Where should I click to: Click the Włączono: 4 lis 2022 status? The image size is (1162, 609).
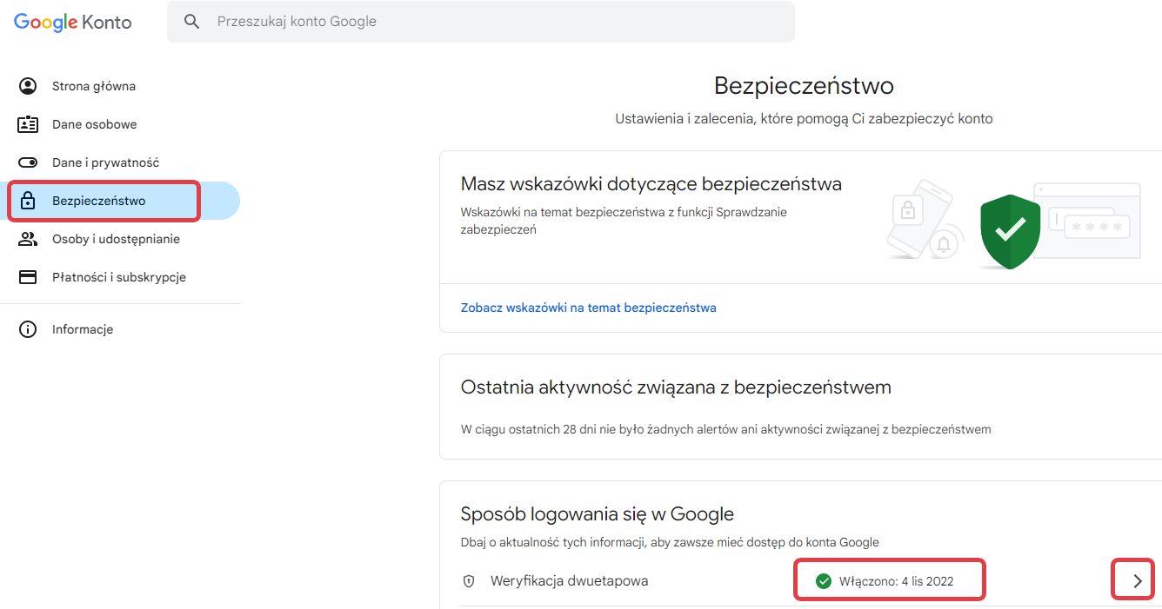pos(897,581)
